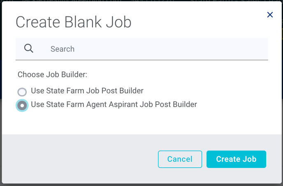Click the 'Use State Farm Job Post Builder' label

[87, 91]
